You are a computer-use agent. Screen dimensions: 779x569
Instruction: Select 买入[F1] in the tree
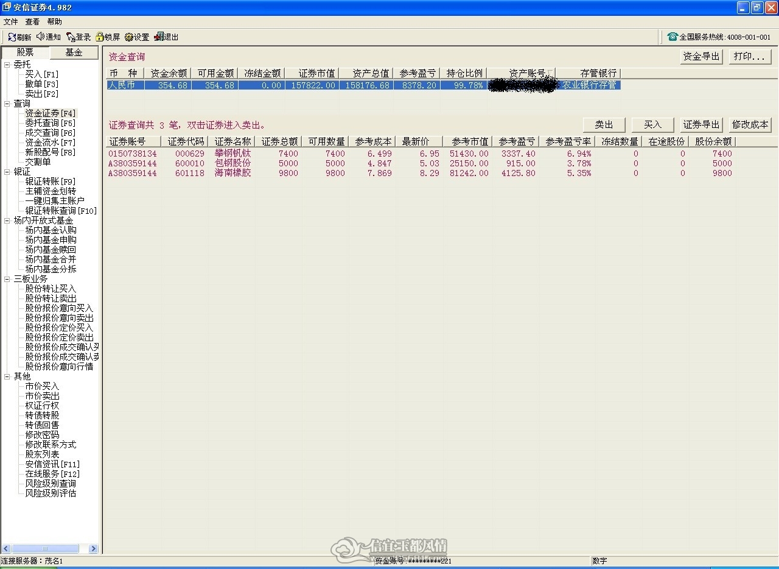pyautogui.click(x=42, y=74)
